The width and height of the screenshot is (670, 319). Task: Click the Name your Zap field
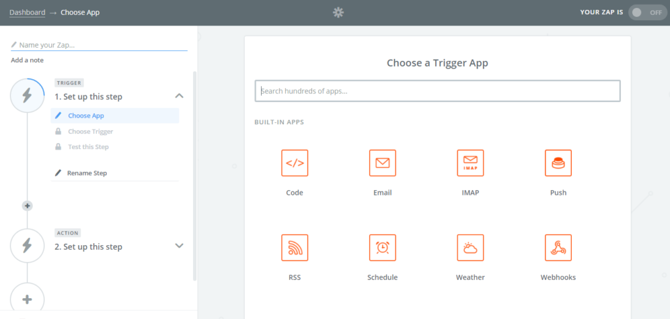pos(99,45)
